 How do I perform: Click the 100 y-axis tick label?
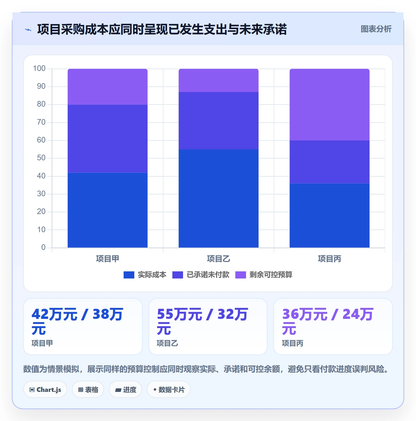[39, 69]
